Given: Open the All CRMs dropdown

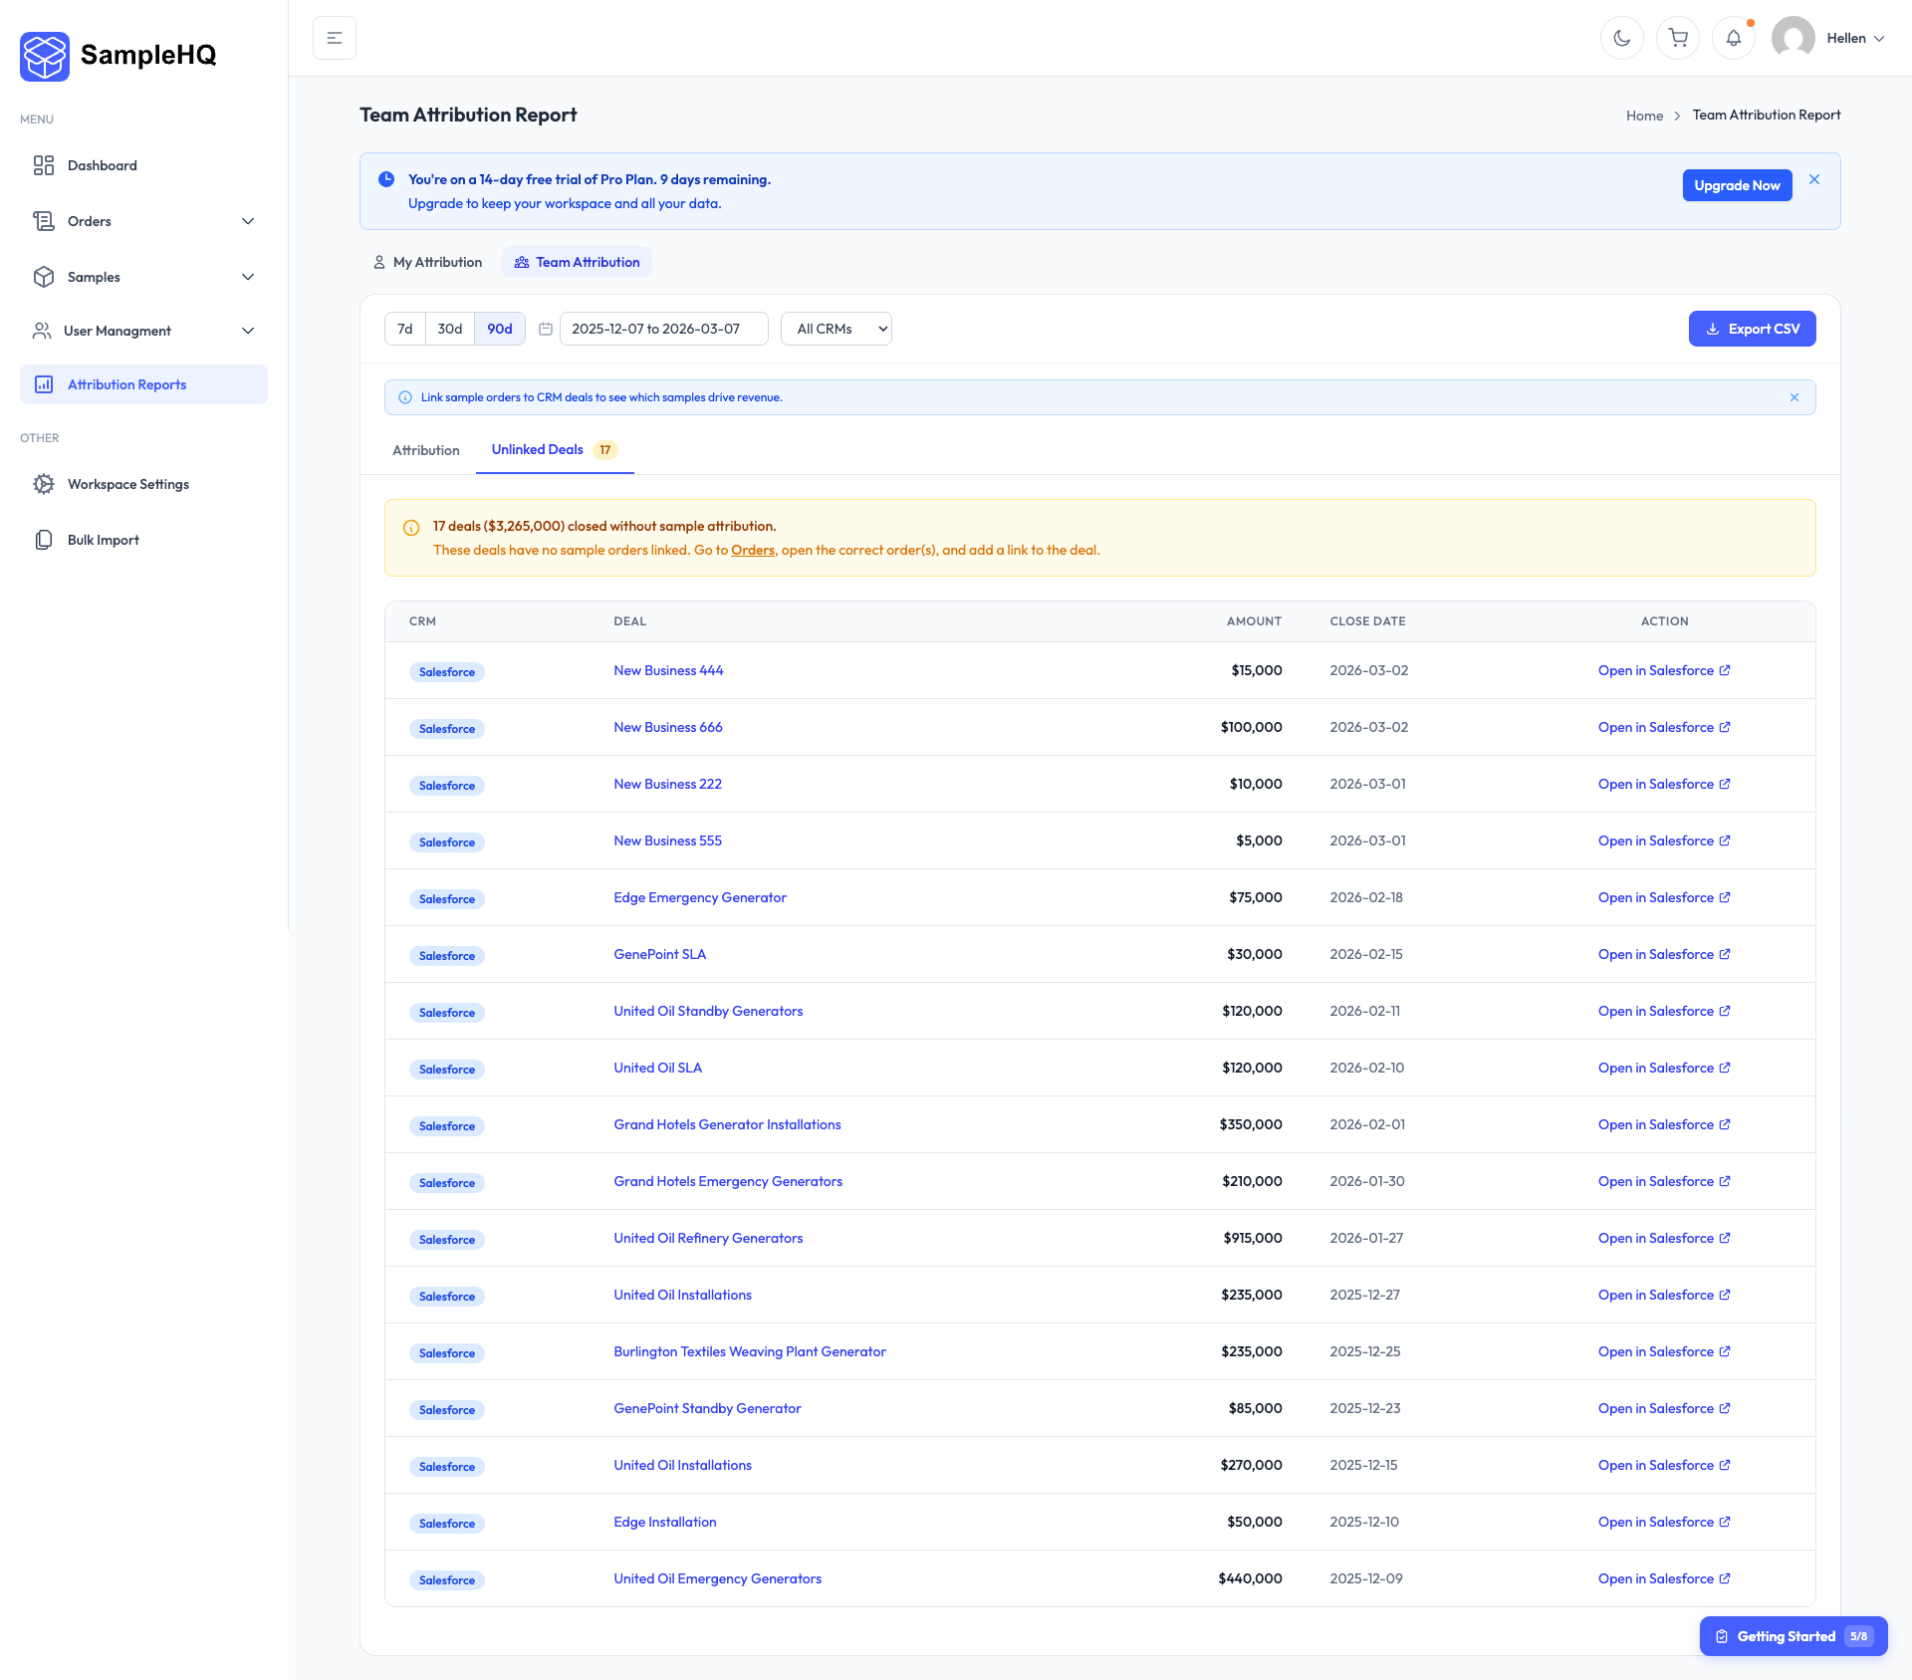Looking at the screenshot, I should [x=836, y=329].
